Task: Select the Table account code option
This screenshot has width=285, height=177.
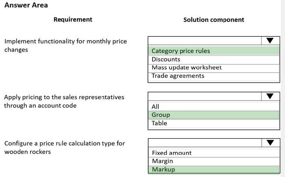Action: 214,123
